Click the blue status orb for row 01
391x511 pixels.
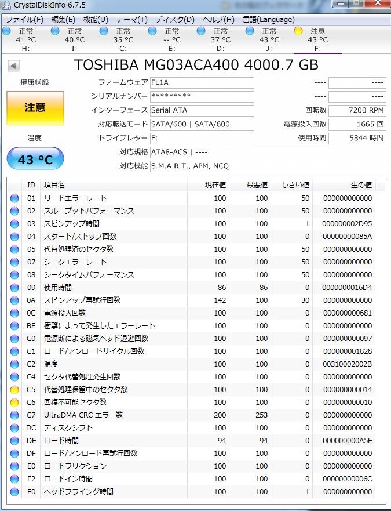14,198
